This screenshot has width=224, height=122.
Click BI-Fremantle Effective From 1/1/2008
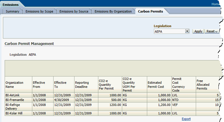(43, 100)
